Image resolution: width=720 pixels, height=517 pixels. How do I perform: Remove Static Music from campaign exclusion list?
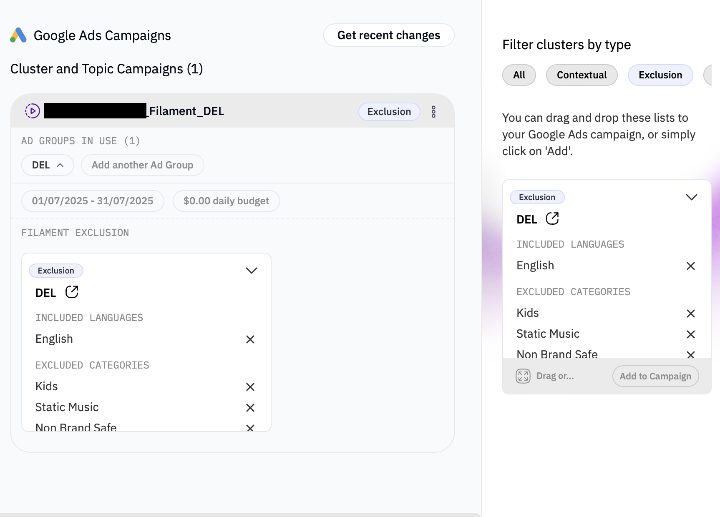coord(250,408)
